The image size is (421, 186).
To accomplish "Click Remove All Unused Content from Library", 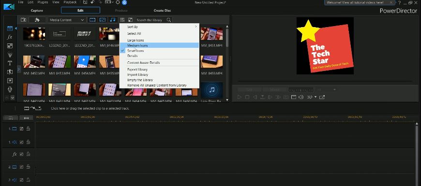I will click(x=160, y=85).
